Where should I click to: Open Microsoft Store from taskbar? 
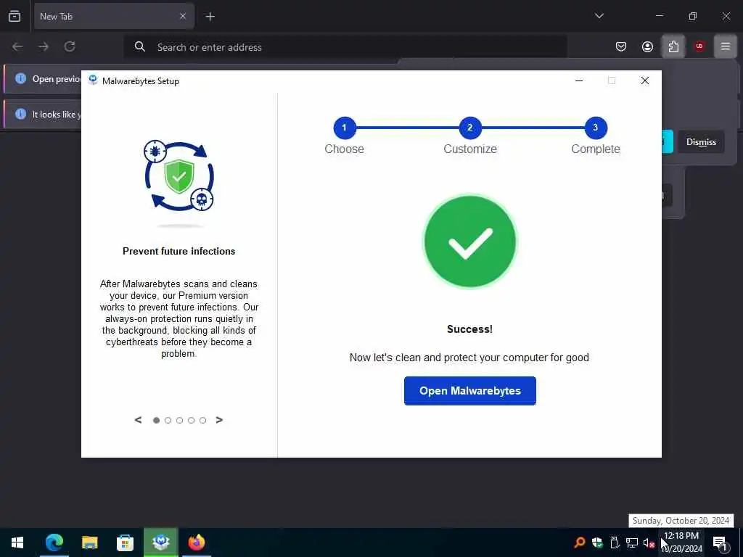click(x=125, y=542)
